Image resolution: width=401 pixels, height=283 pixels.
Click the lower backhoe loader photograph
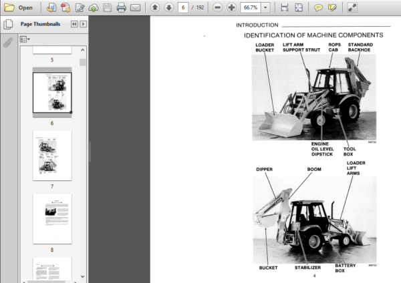(x=315, y=220)
